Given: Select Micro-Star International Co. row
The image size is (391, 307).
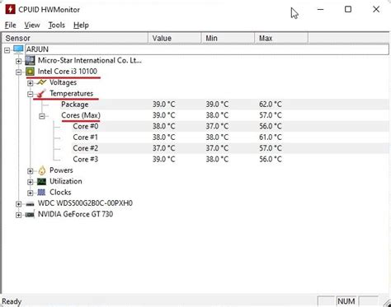Looking at the screenshot, I should 90,60.
